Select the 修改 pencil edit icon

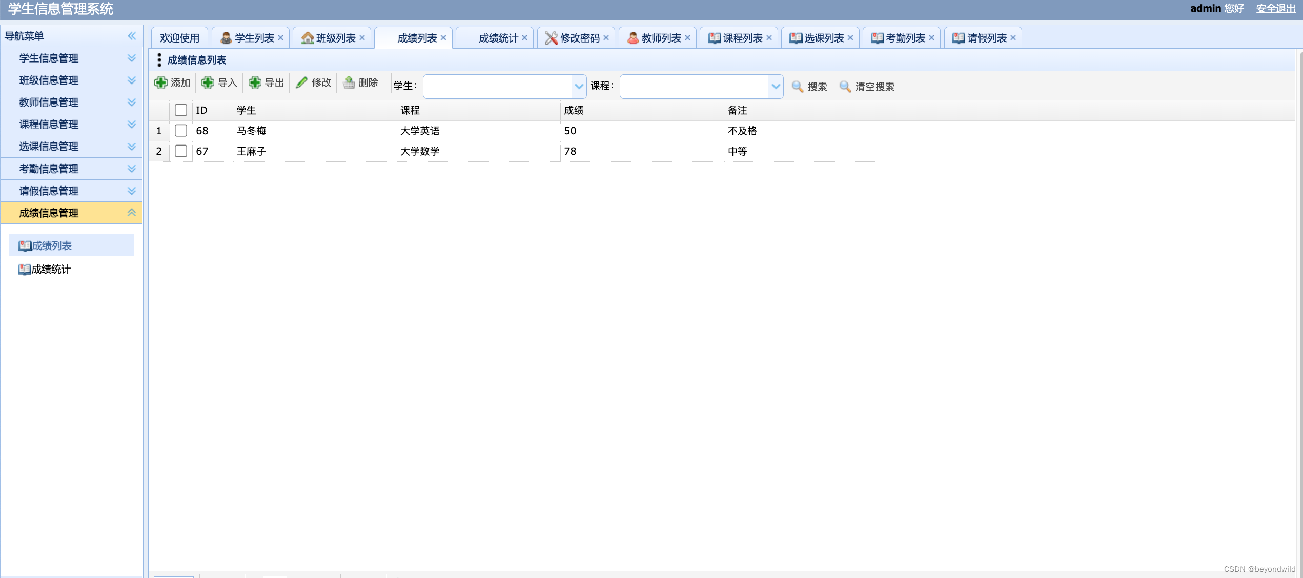coord(301,82)
